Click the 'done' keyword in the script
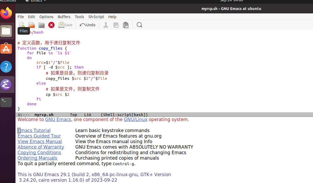313x183 pixels. [32, 104]
